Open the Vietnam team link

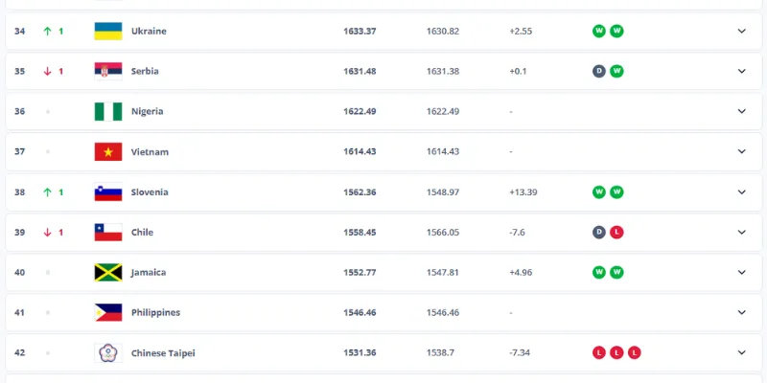pyautogui.click(x=150, y=151)
